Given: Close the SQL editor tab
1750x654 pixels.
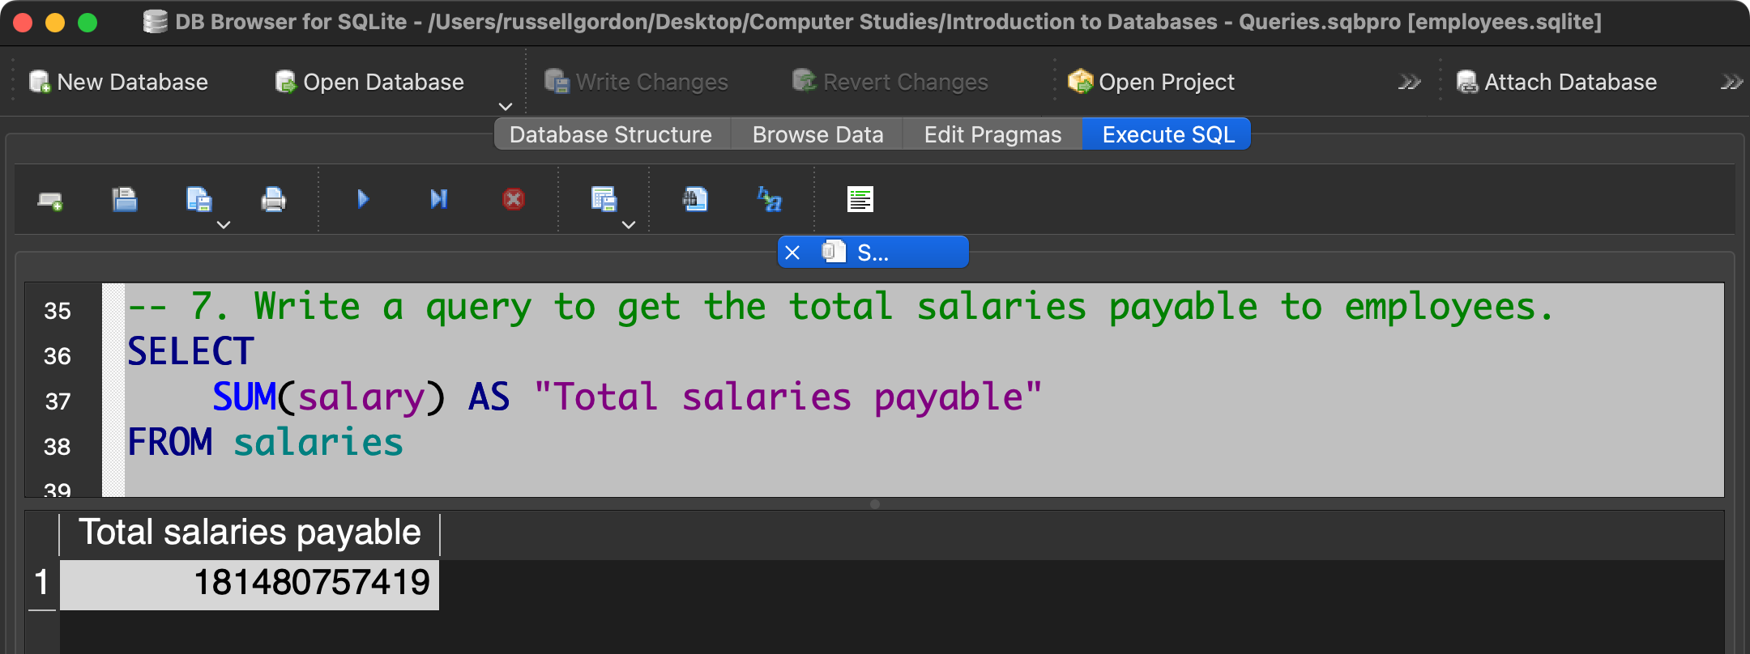Looking at the screenshot, I should 792,253.
